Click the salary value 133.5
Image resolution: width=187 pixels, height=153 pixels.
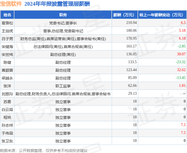pos(132,62)
